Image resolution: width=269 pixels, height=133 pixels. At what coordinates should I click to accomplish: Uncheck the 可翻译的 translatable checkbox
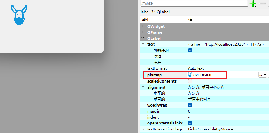point(190,50)
